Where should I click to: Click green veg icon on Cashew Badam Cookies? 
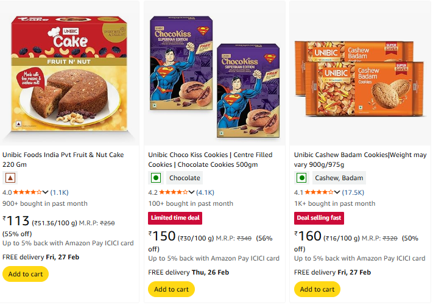click(x=301, y=178)
